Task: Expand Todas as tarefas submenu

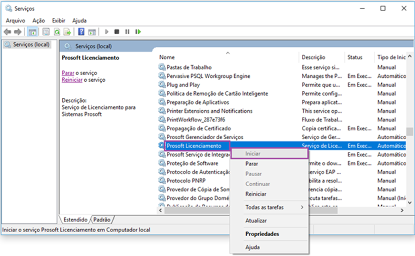Action: pos(269,207)
